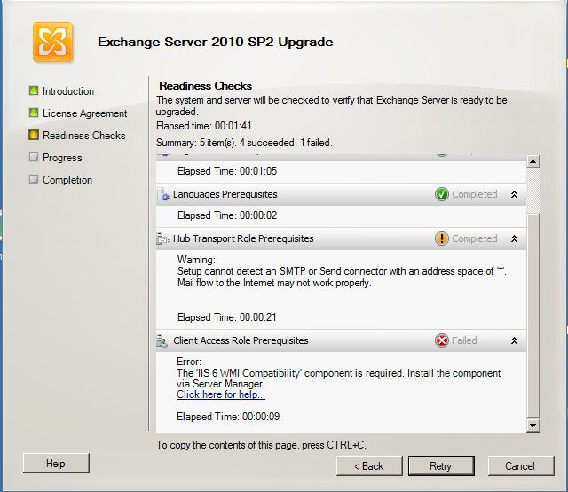568x492 pixels.
Task: Click the Hub Transport Role Prerequisites icon
Action: [x=163, y=238]
